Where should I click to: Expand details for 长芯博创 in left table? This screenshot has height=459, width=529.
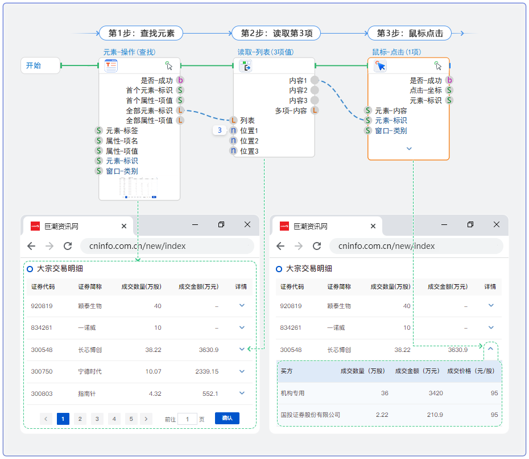242,349
